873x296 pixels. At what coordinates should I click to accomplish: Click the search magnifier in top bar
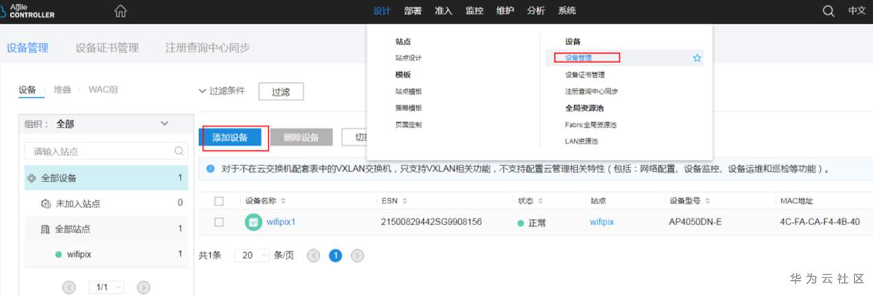tap(828, 11)
